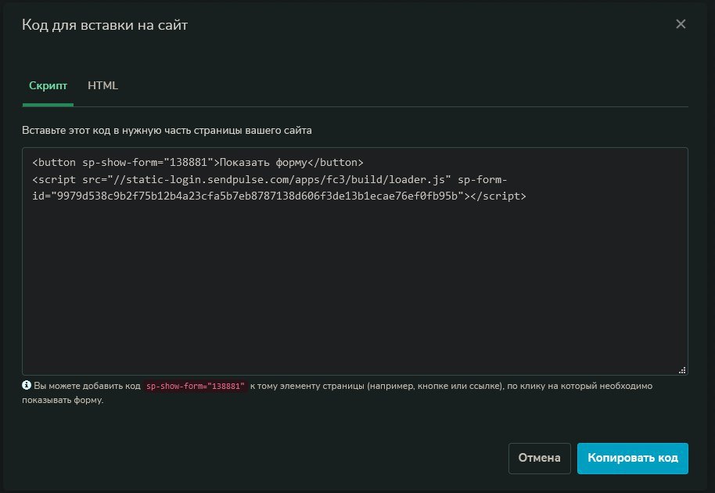
Task: Click the dialog title Код для вставки на сайт
Action: tap(105, 24)
